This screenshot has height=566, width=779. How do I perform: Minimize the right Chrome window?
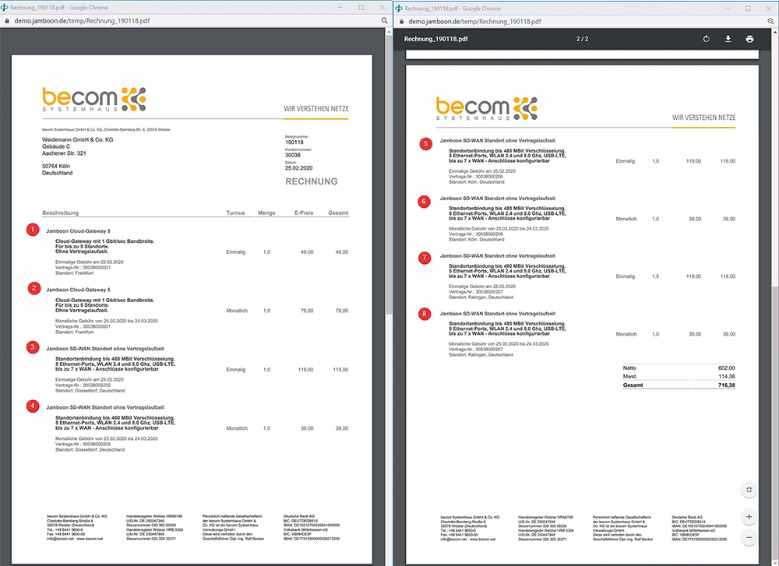728,8
